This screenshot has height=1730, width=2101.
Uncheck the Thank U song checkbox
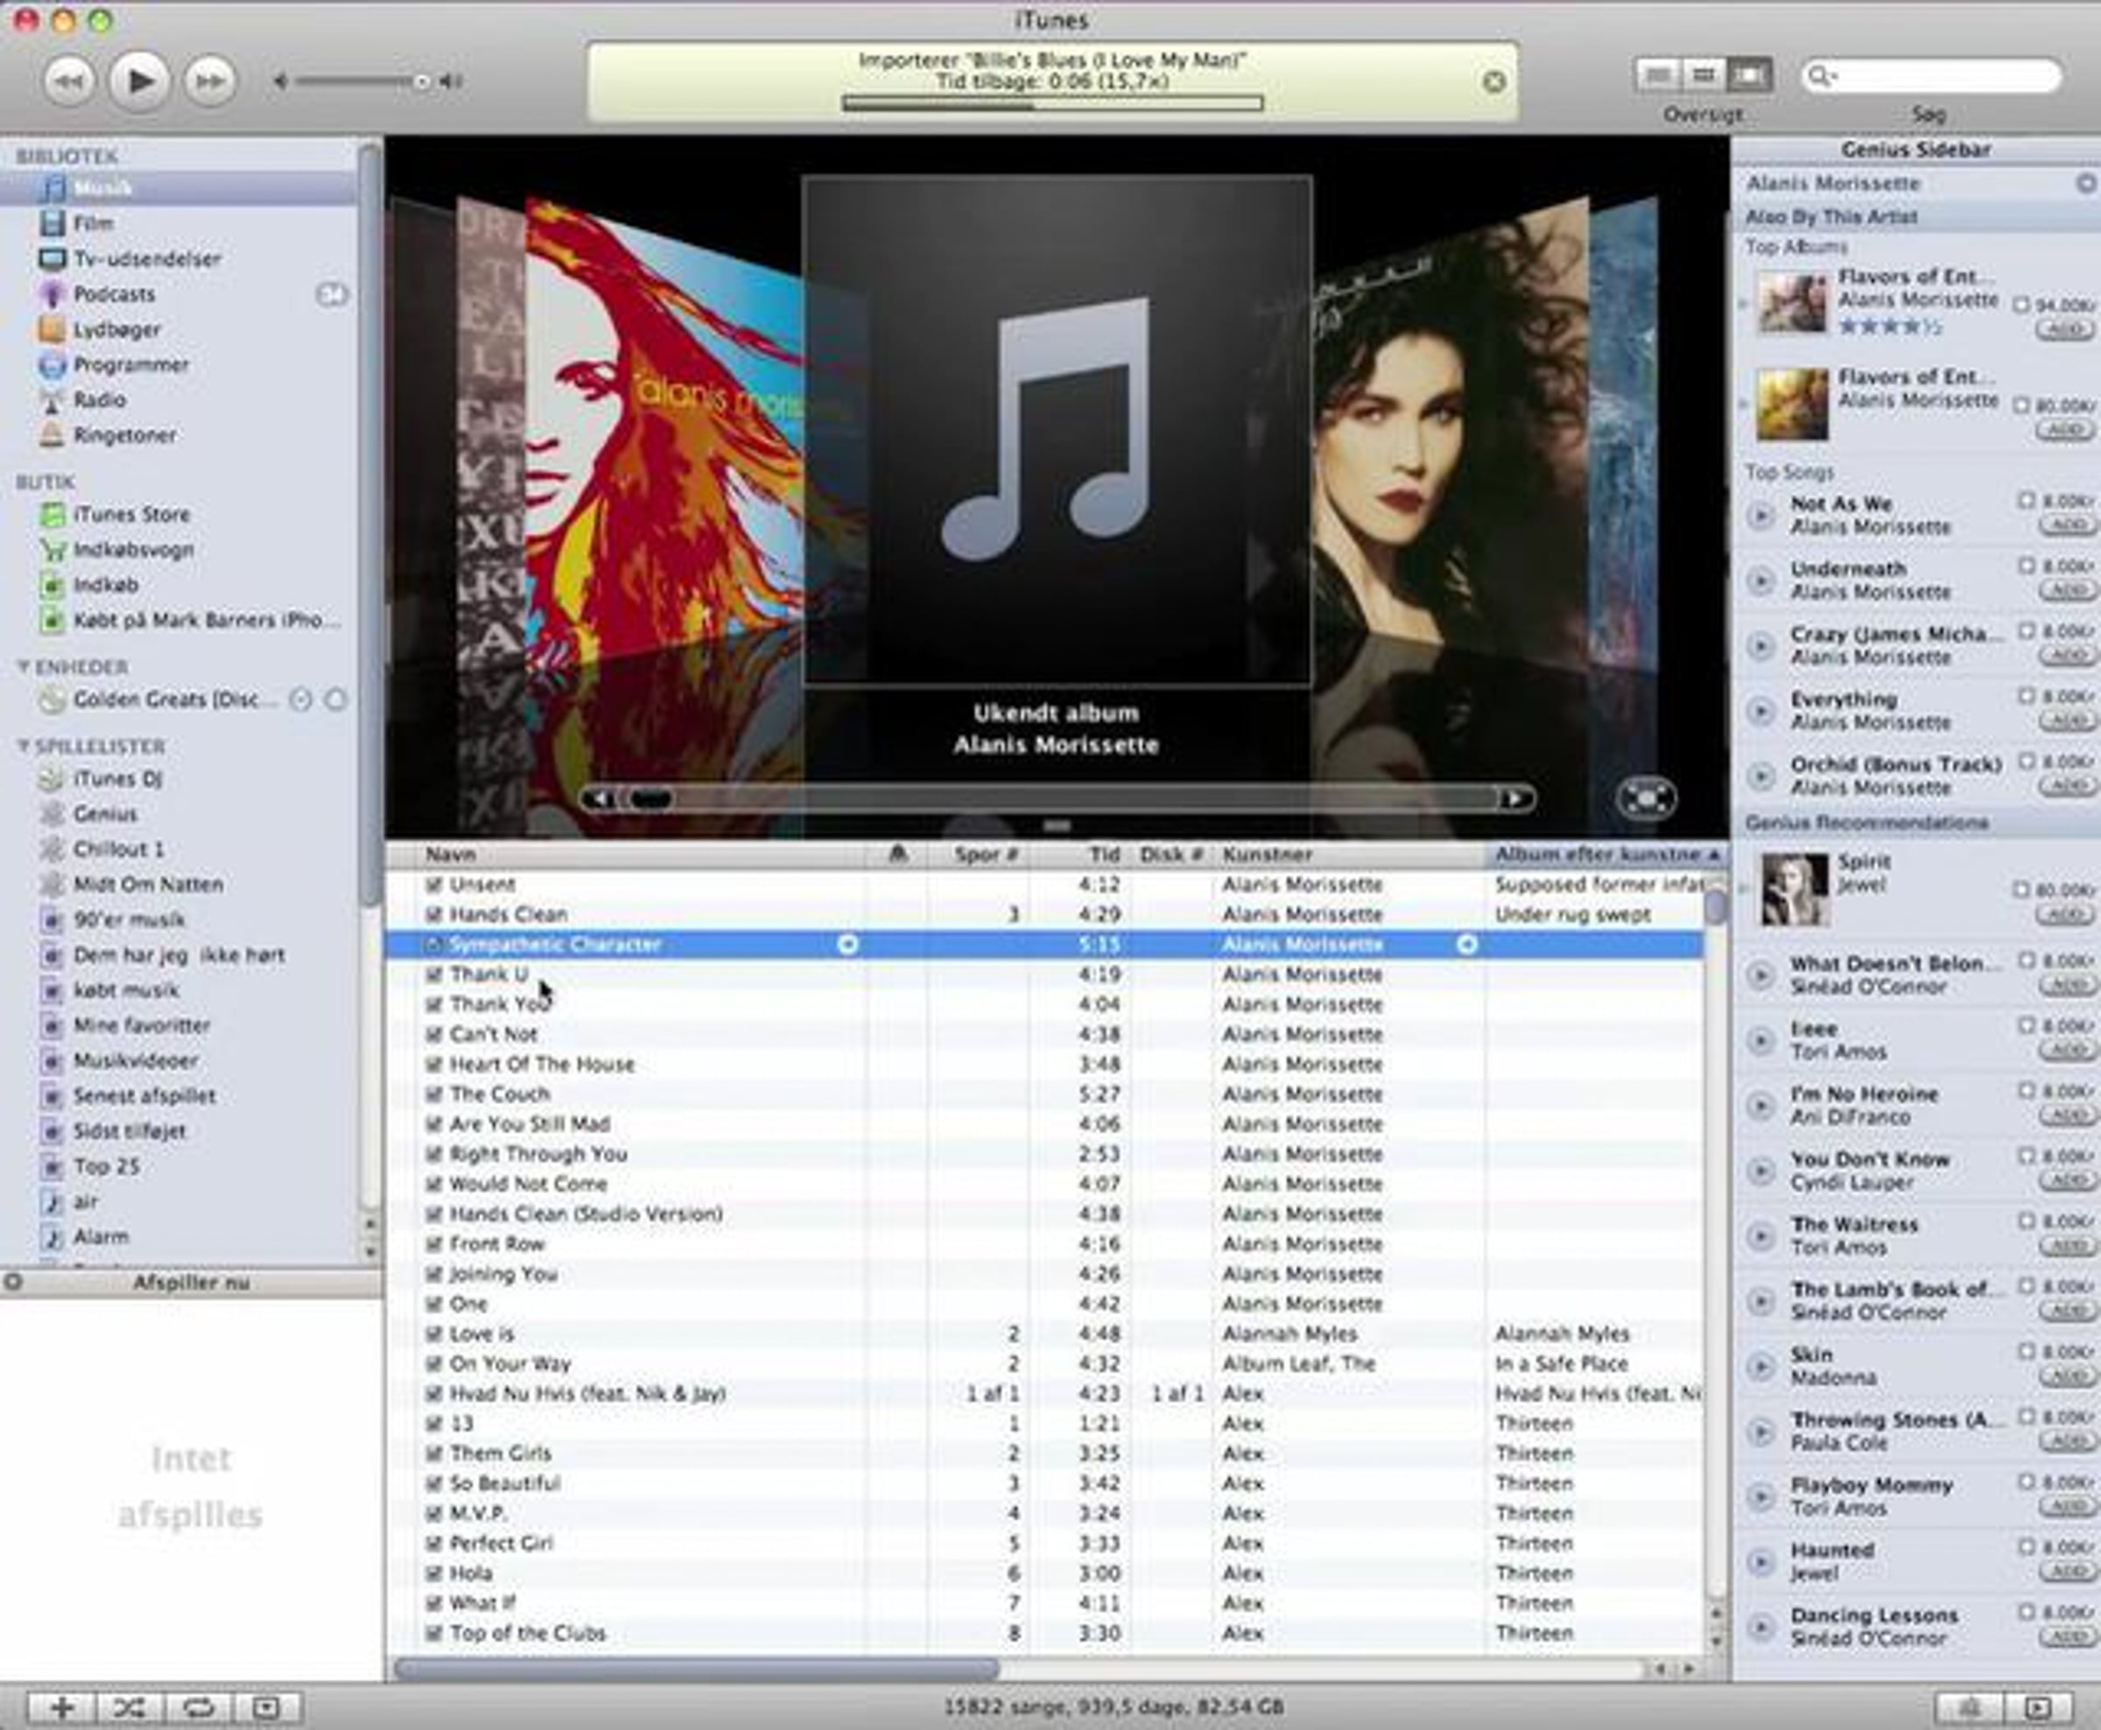pyautogui.click(x=433, y=974)
